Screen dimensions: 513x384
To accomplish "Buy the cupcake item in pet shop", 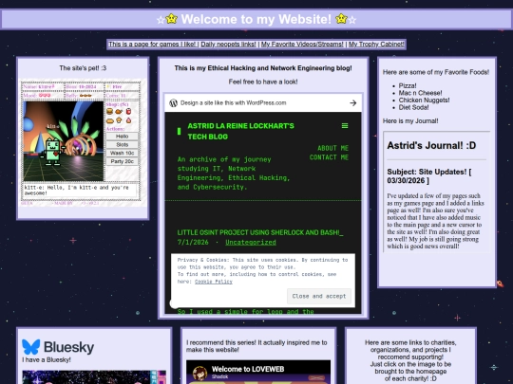I will click(x=119, y=120).
